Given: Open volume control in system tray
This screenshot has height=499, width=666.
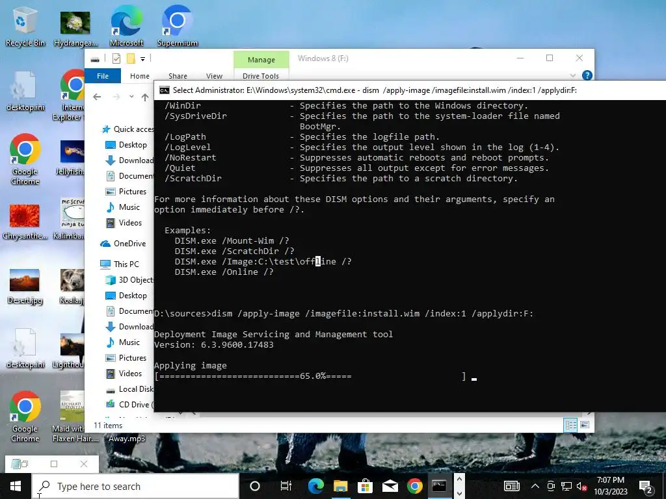Looking at the screenshot, I should [x=581, y=486].
